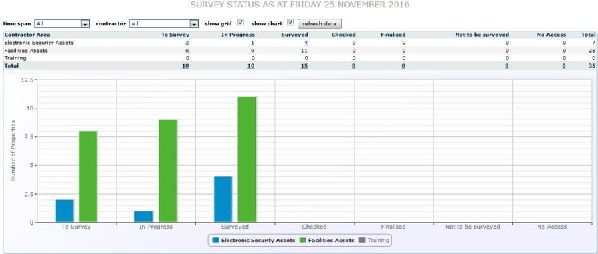Click the Not to be surveyed column header
598x254 pixels.
[x=482, y=35]
